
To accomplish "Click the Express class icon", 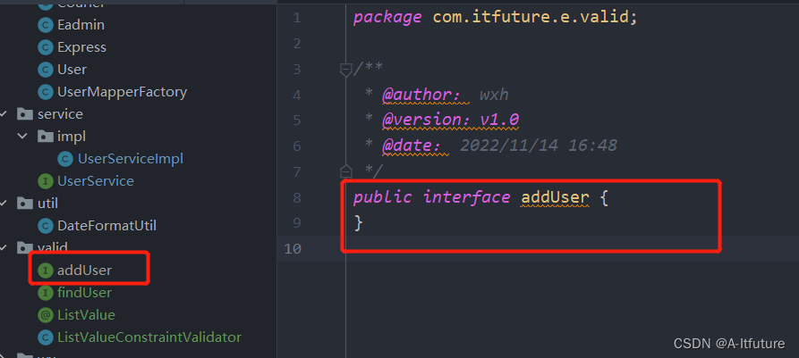I will [45, 47].
